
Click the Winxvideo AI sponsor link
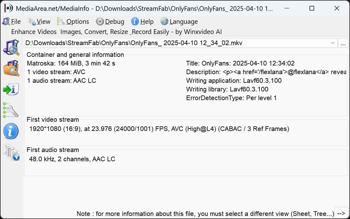tap(116, 32)
